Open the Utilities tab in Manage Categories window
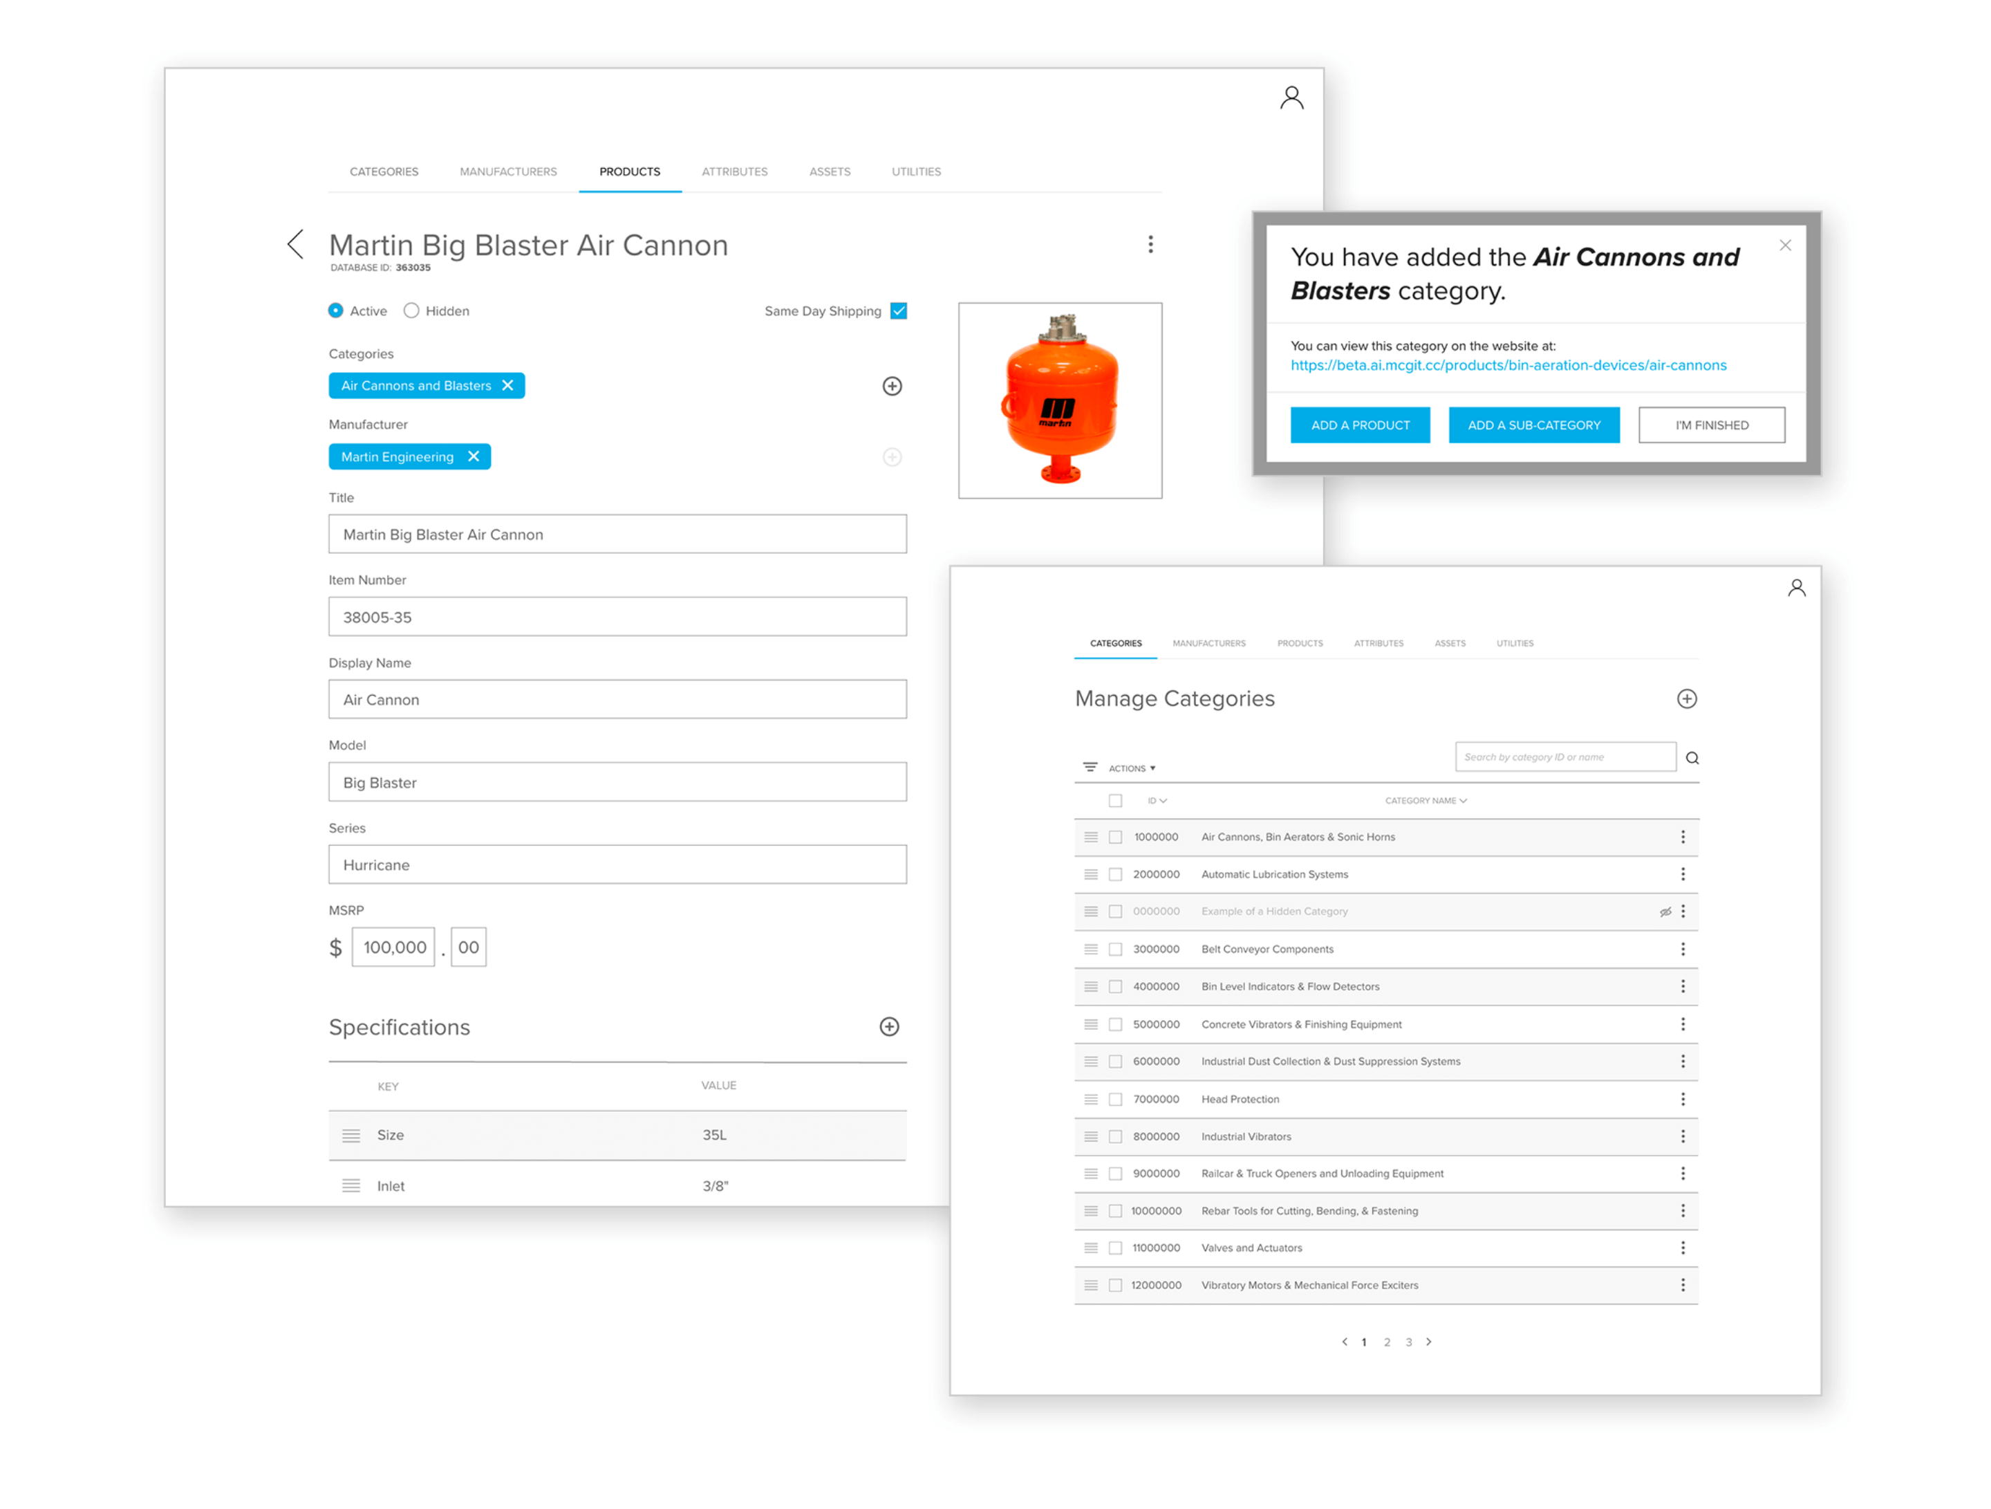 coord(1514,643)
